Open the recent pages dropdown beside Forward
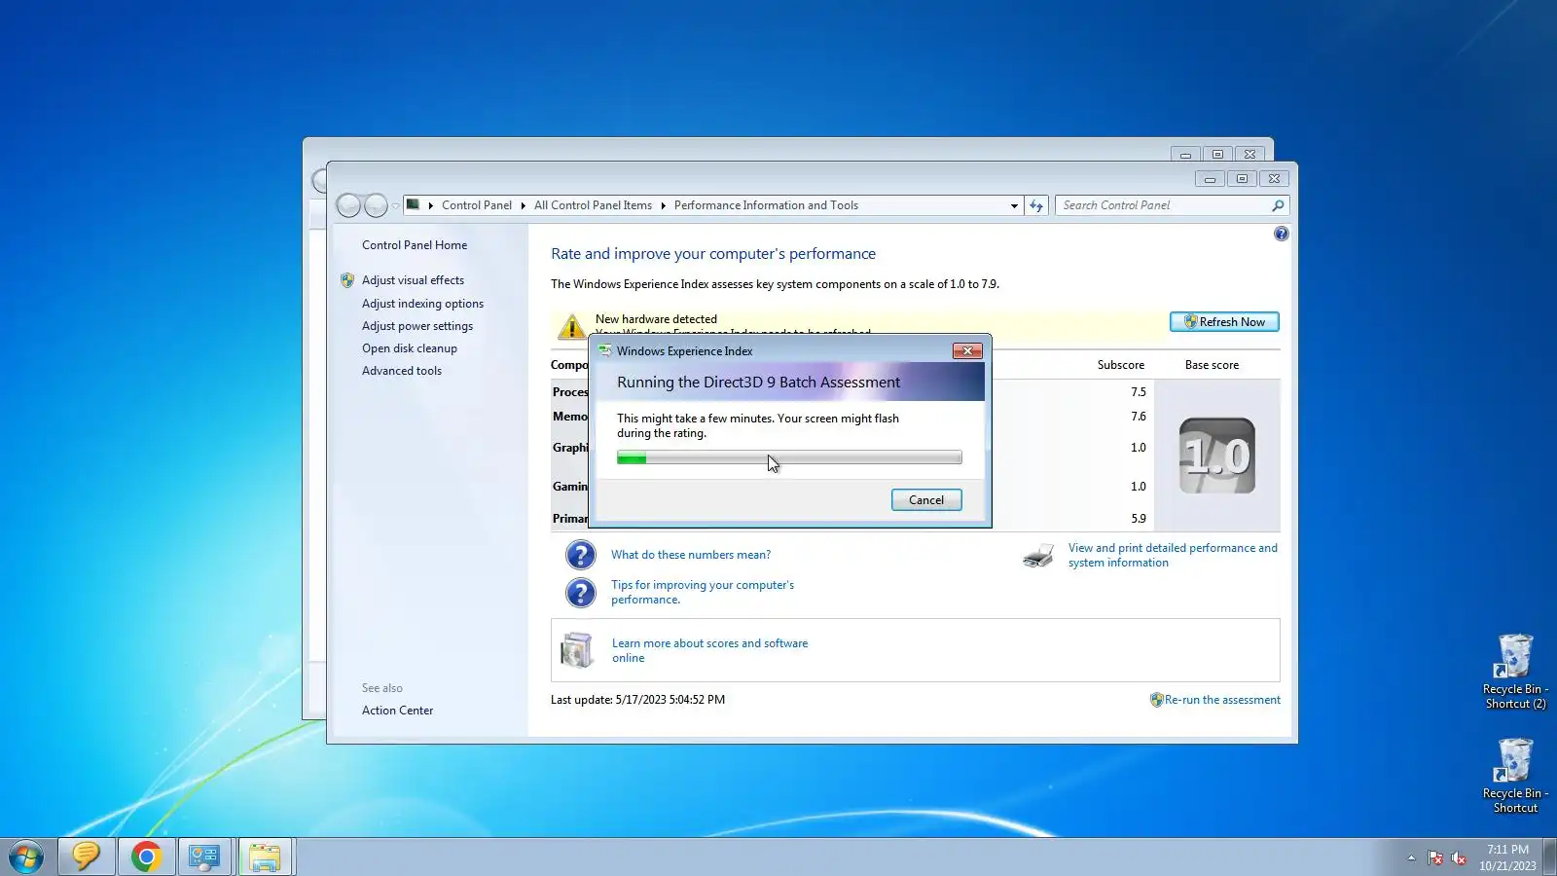Screen dimensions: 1557x876 [395, 205]
